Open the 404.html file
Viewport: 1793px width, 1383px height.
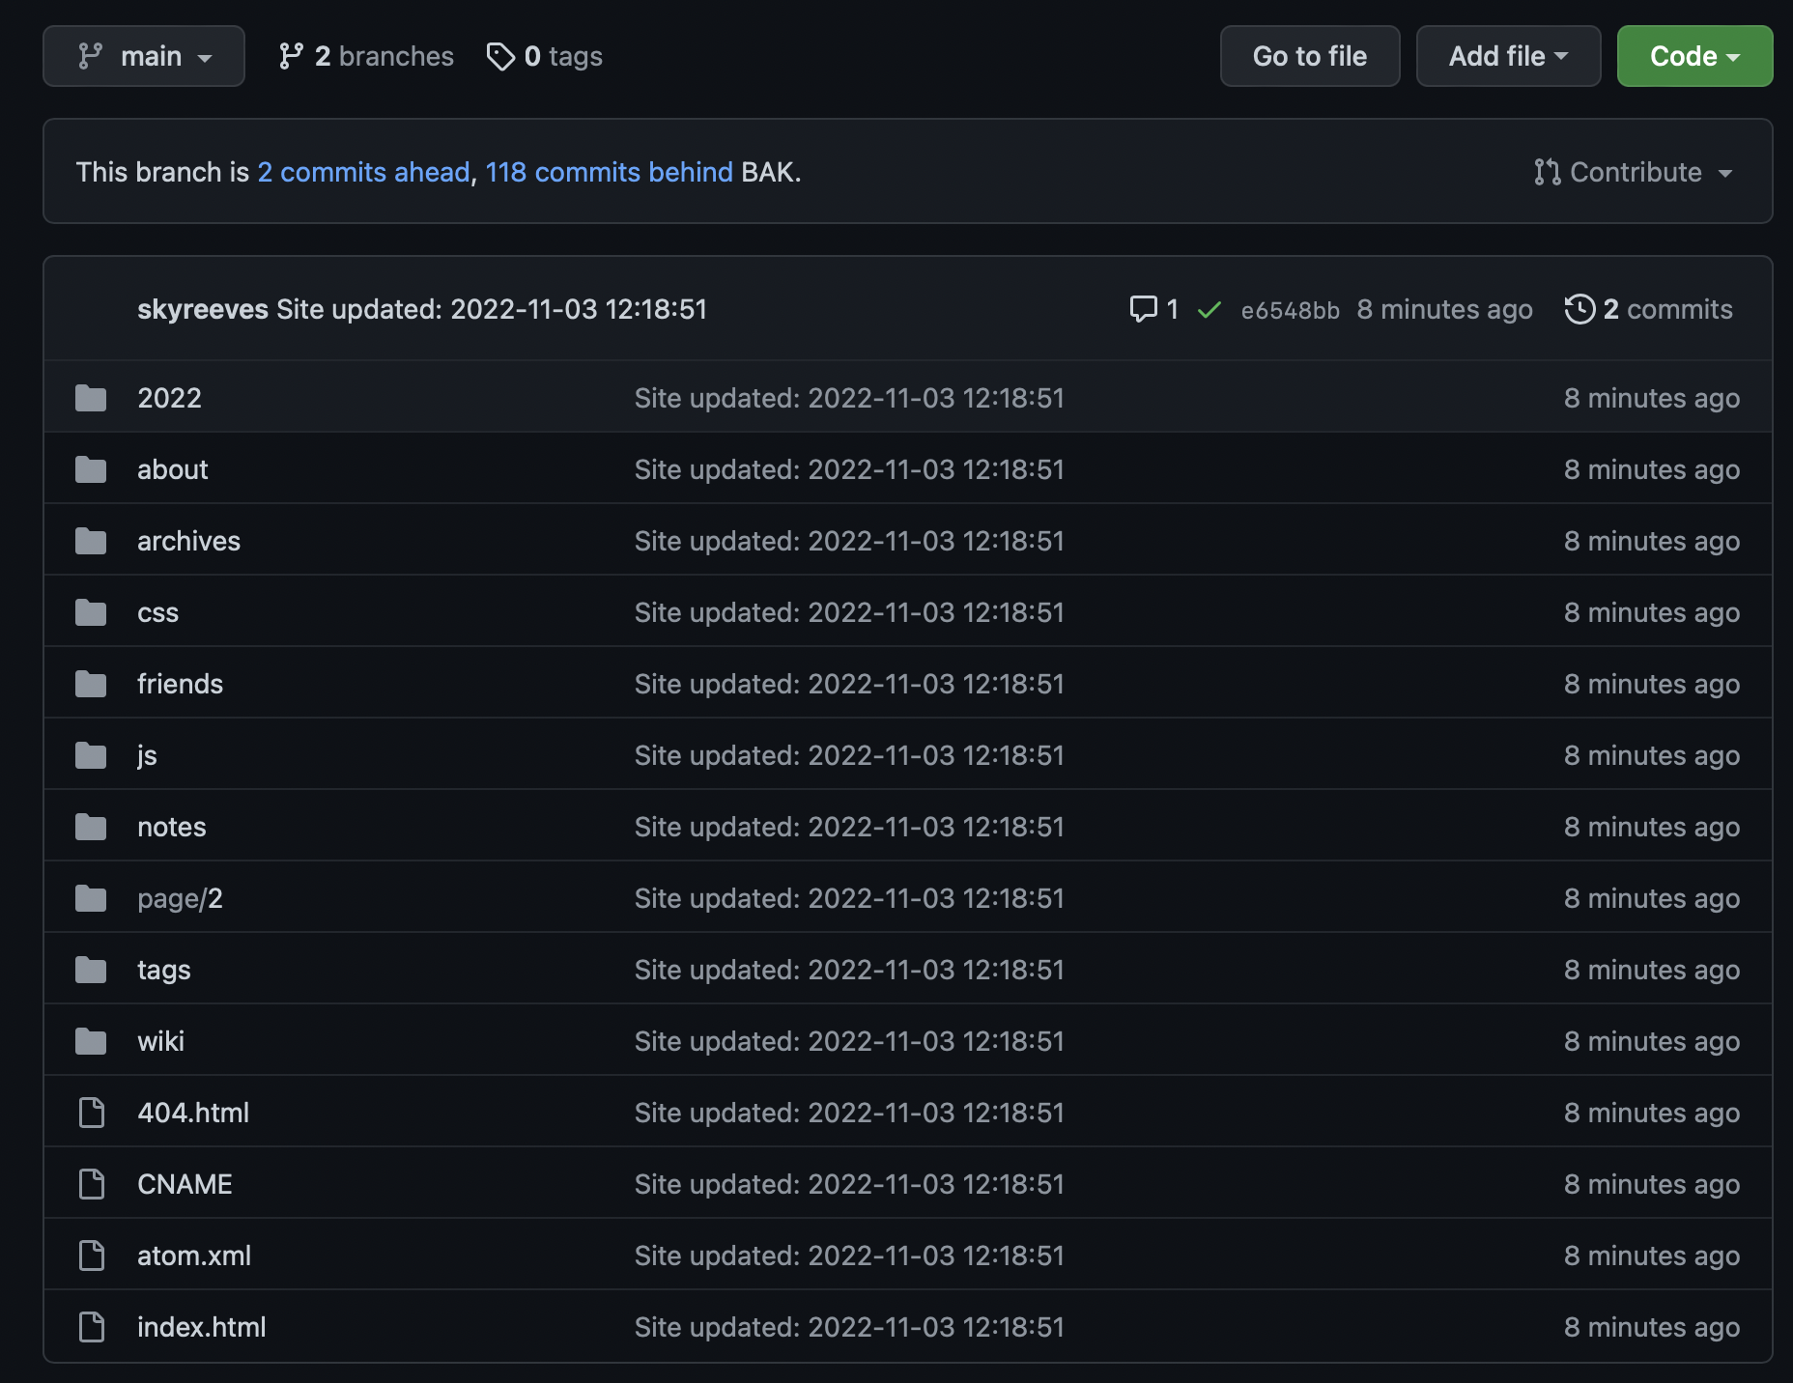click(x=193, y=1113)
